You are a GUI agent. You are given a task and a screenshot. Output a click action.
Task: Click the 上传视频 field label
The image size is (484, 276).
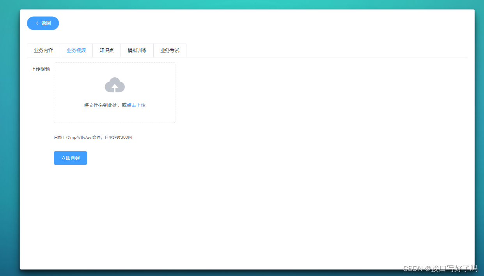pyautogui.click(x=40, y=70)
